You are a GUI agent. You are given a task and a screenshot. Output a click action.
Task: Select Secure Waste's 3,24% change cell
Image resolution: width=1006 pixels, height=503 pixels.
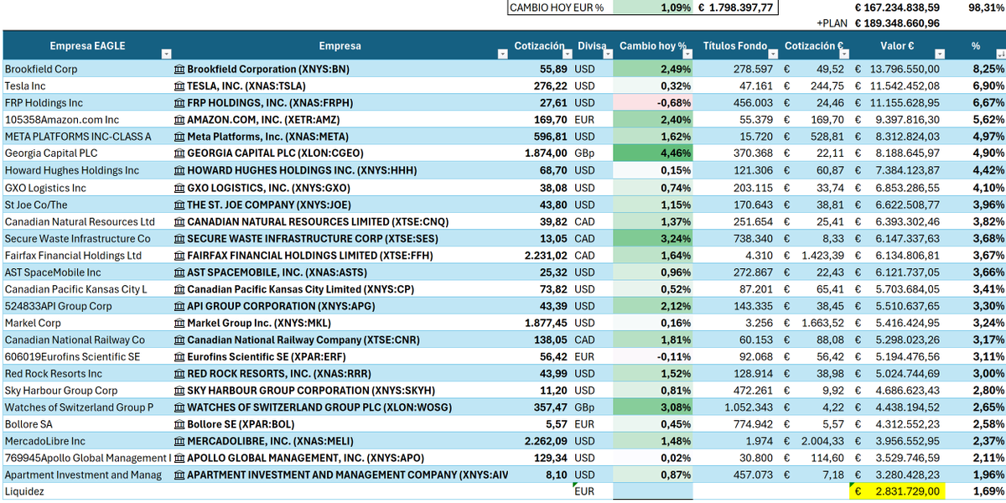[654, 238]
